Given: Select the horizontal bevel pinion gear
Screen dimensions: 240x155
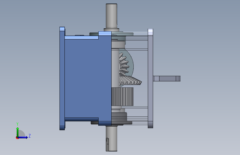Looking at the screenshot, I should 130,81.
